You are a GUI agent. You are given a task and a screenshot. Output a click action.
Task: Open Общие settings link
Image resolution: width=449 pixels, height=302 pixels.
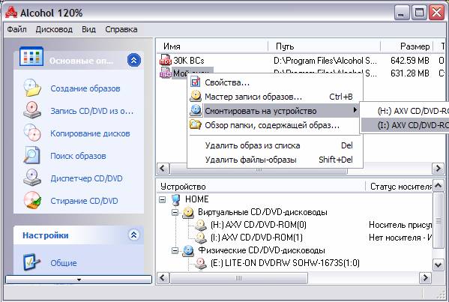[64, 263]
